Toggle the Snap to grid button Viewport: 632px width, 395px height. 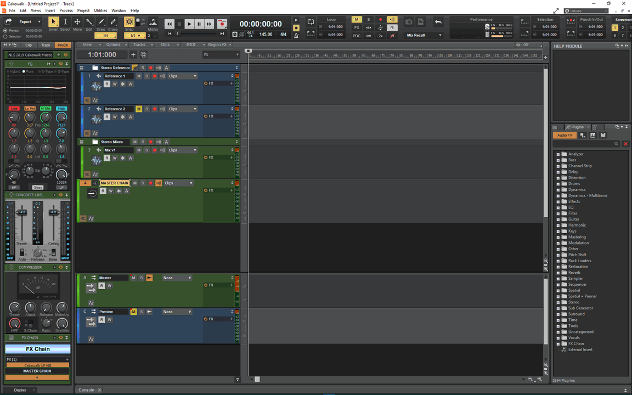pos(129,22)
